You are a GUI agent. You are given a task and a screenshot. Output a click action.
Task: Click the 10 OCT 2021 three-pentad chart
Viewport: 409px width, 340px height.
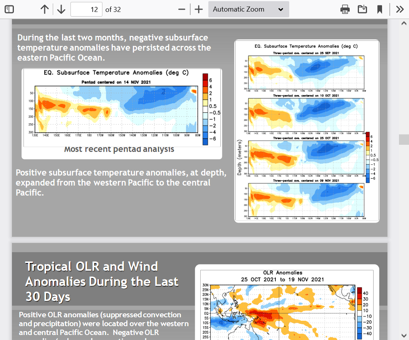click(x=306, y=115)
